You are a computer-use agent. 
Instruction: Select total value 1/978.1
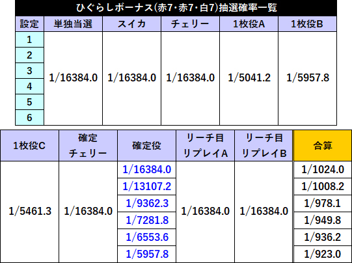[x=323, y=204]
